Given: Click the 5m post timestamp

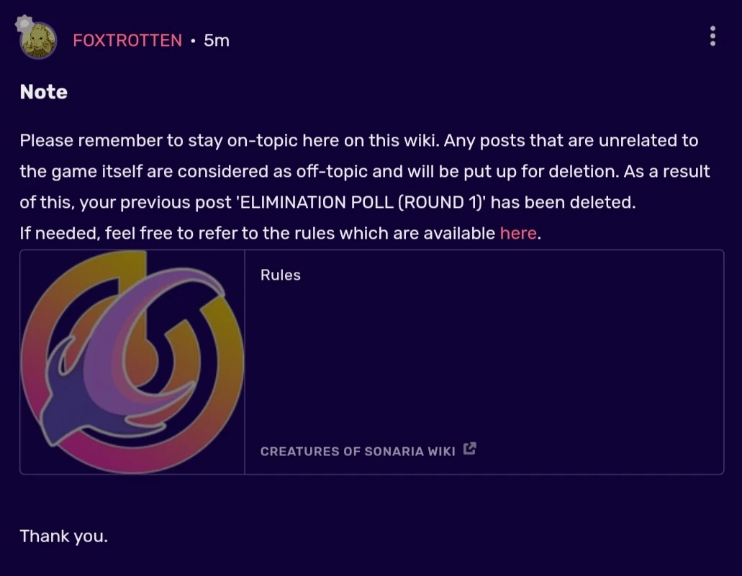Looking at the screenshot, I should pos(217,40).
